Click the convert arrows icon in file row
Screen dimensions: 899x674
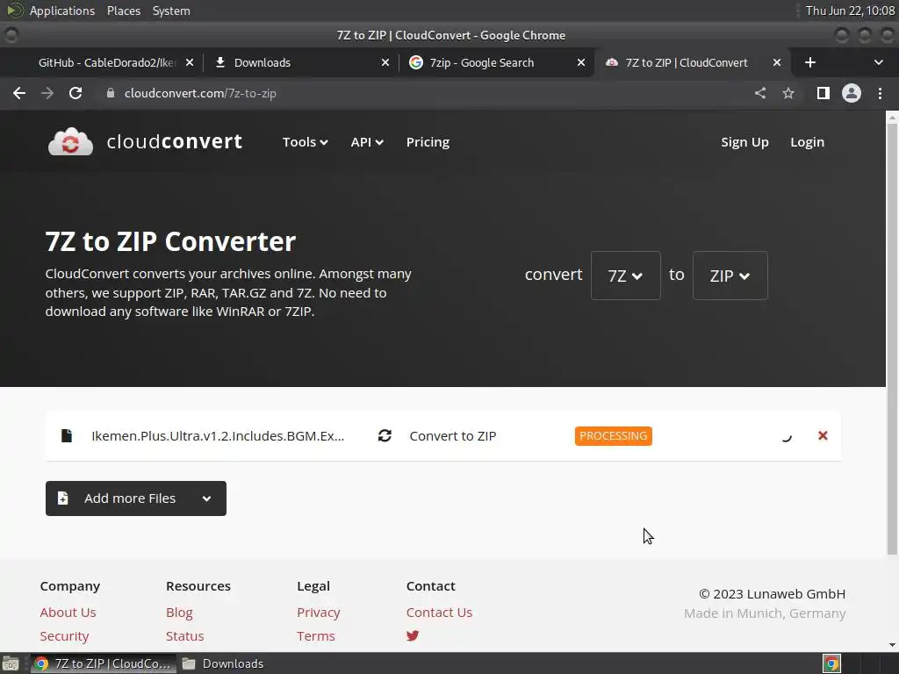pos(385,435)
